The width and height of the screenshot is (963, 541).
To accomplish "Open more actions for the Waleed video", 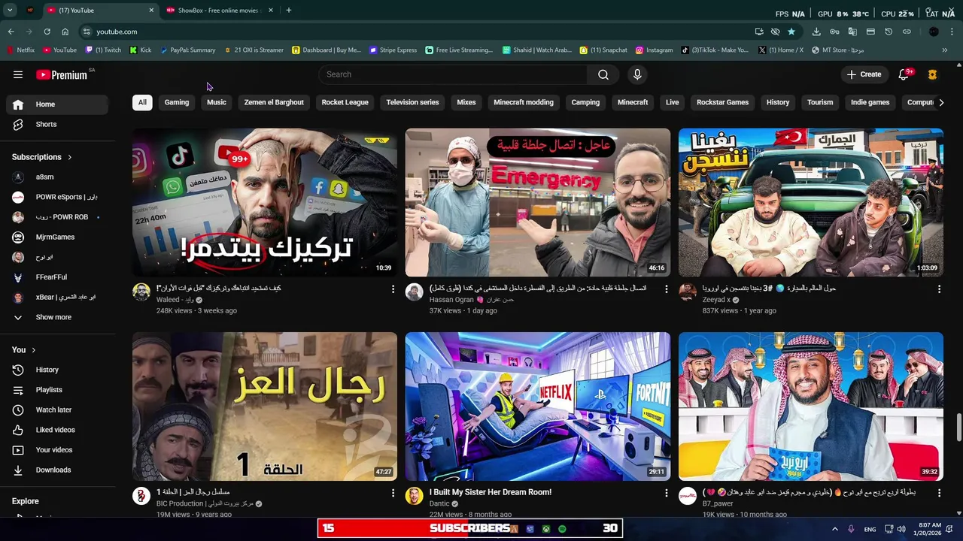I will coord(393,289).
